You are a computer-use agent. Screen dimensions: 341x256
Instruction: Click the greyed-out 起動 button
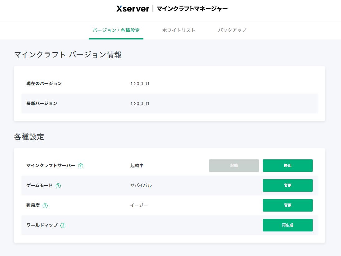tap(234, 166)
